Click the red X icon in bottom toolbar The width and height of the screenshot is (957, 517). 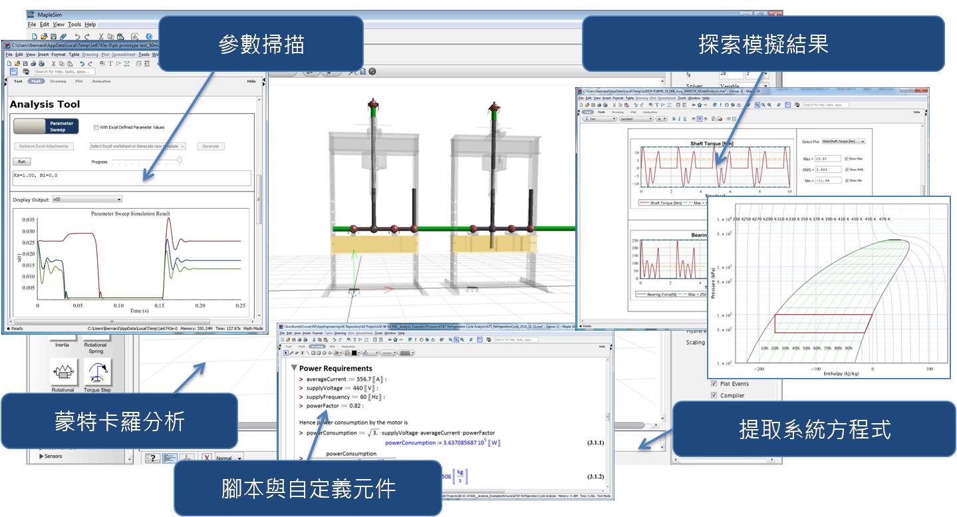click(207, 458)
